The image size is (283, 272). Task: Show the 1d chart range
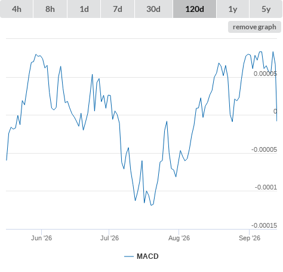[x=84, y=9]
